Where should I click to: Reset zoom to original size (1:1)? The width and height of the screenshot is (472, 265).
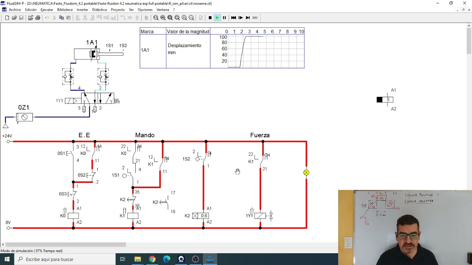point(156,18)
